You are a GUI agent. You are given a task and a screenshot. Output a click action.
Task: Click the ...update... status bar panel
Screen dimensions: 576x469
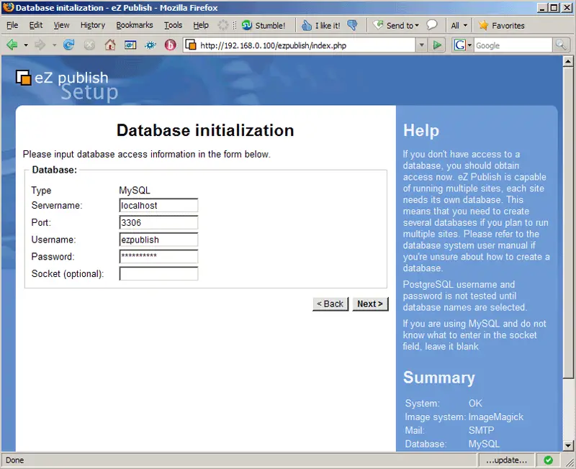point(506,460)
